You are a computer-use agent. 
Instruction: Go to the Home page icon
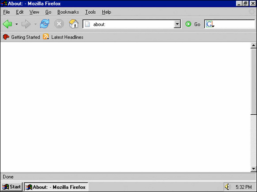point(73,24)
